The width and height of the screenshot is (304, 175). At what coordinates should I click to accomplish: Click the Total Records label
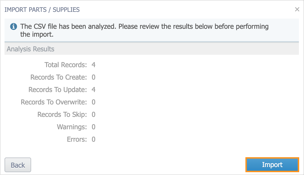(66, 65)
